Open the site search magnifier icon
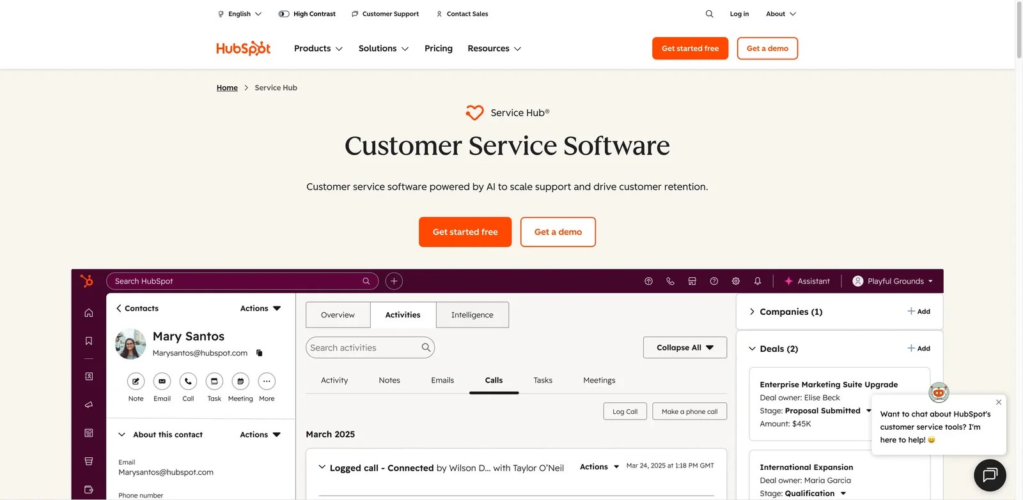This screenshot has width=1023, height=500. (709, 13)
